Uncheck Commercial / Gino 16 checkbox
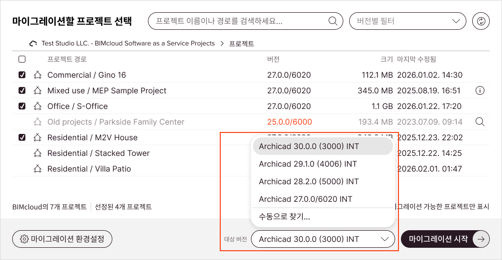Screen dimensions: 502x260 point(22,75)
